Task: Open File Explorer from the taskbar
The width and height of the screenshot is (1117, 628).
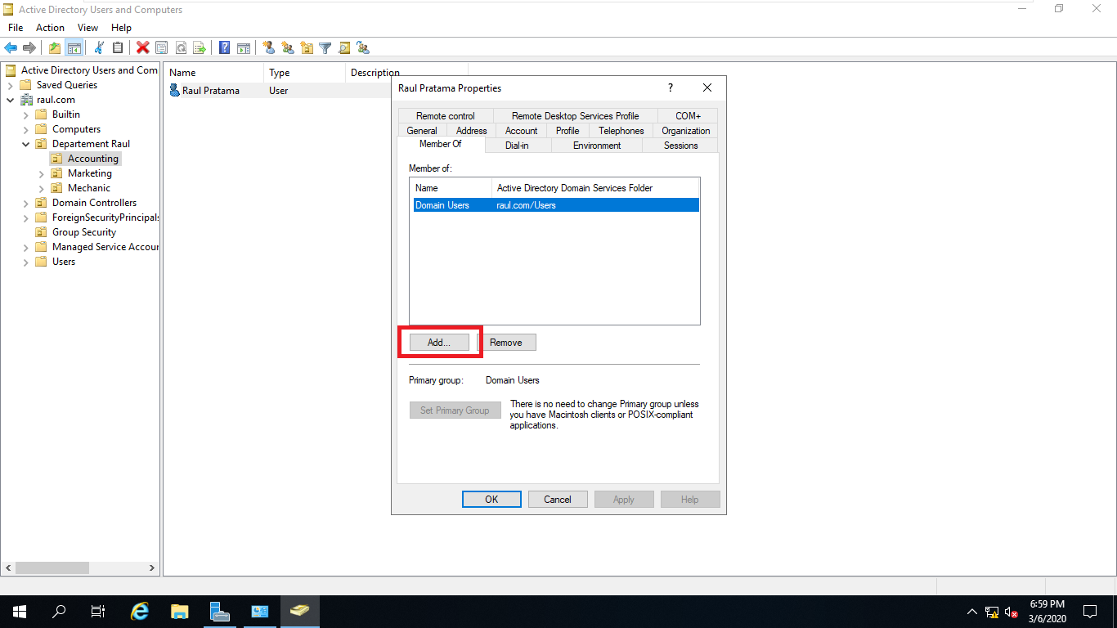Action: click(x=180, y=611)
